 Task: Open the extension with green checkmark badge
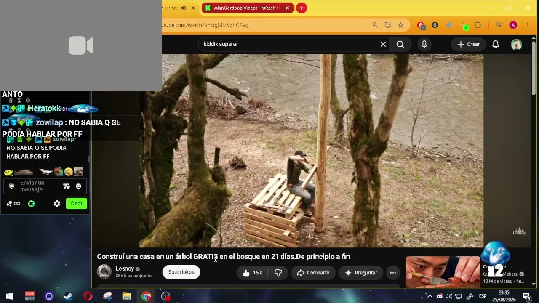point(464,26)
